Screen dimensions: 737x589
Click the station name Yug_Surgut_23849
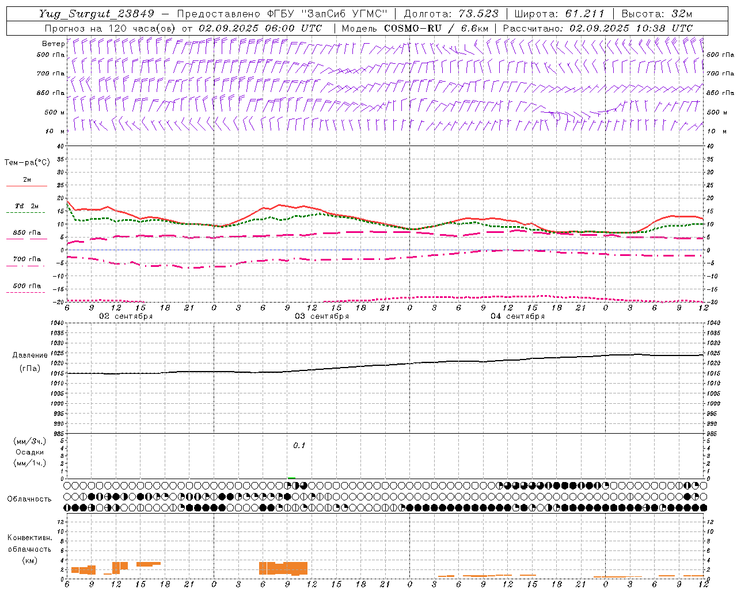(97, 14)
